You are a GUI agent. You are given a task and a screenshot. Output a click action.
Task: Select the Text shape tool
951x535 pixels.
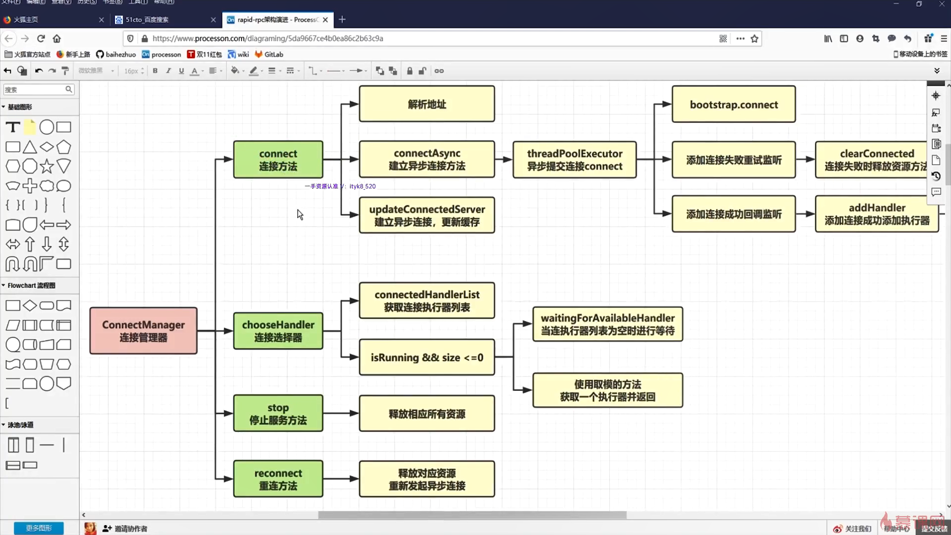click(13, 127)
